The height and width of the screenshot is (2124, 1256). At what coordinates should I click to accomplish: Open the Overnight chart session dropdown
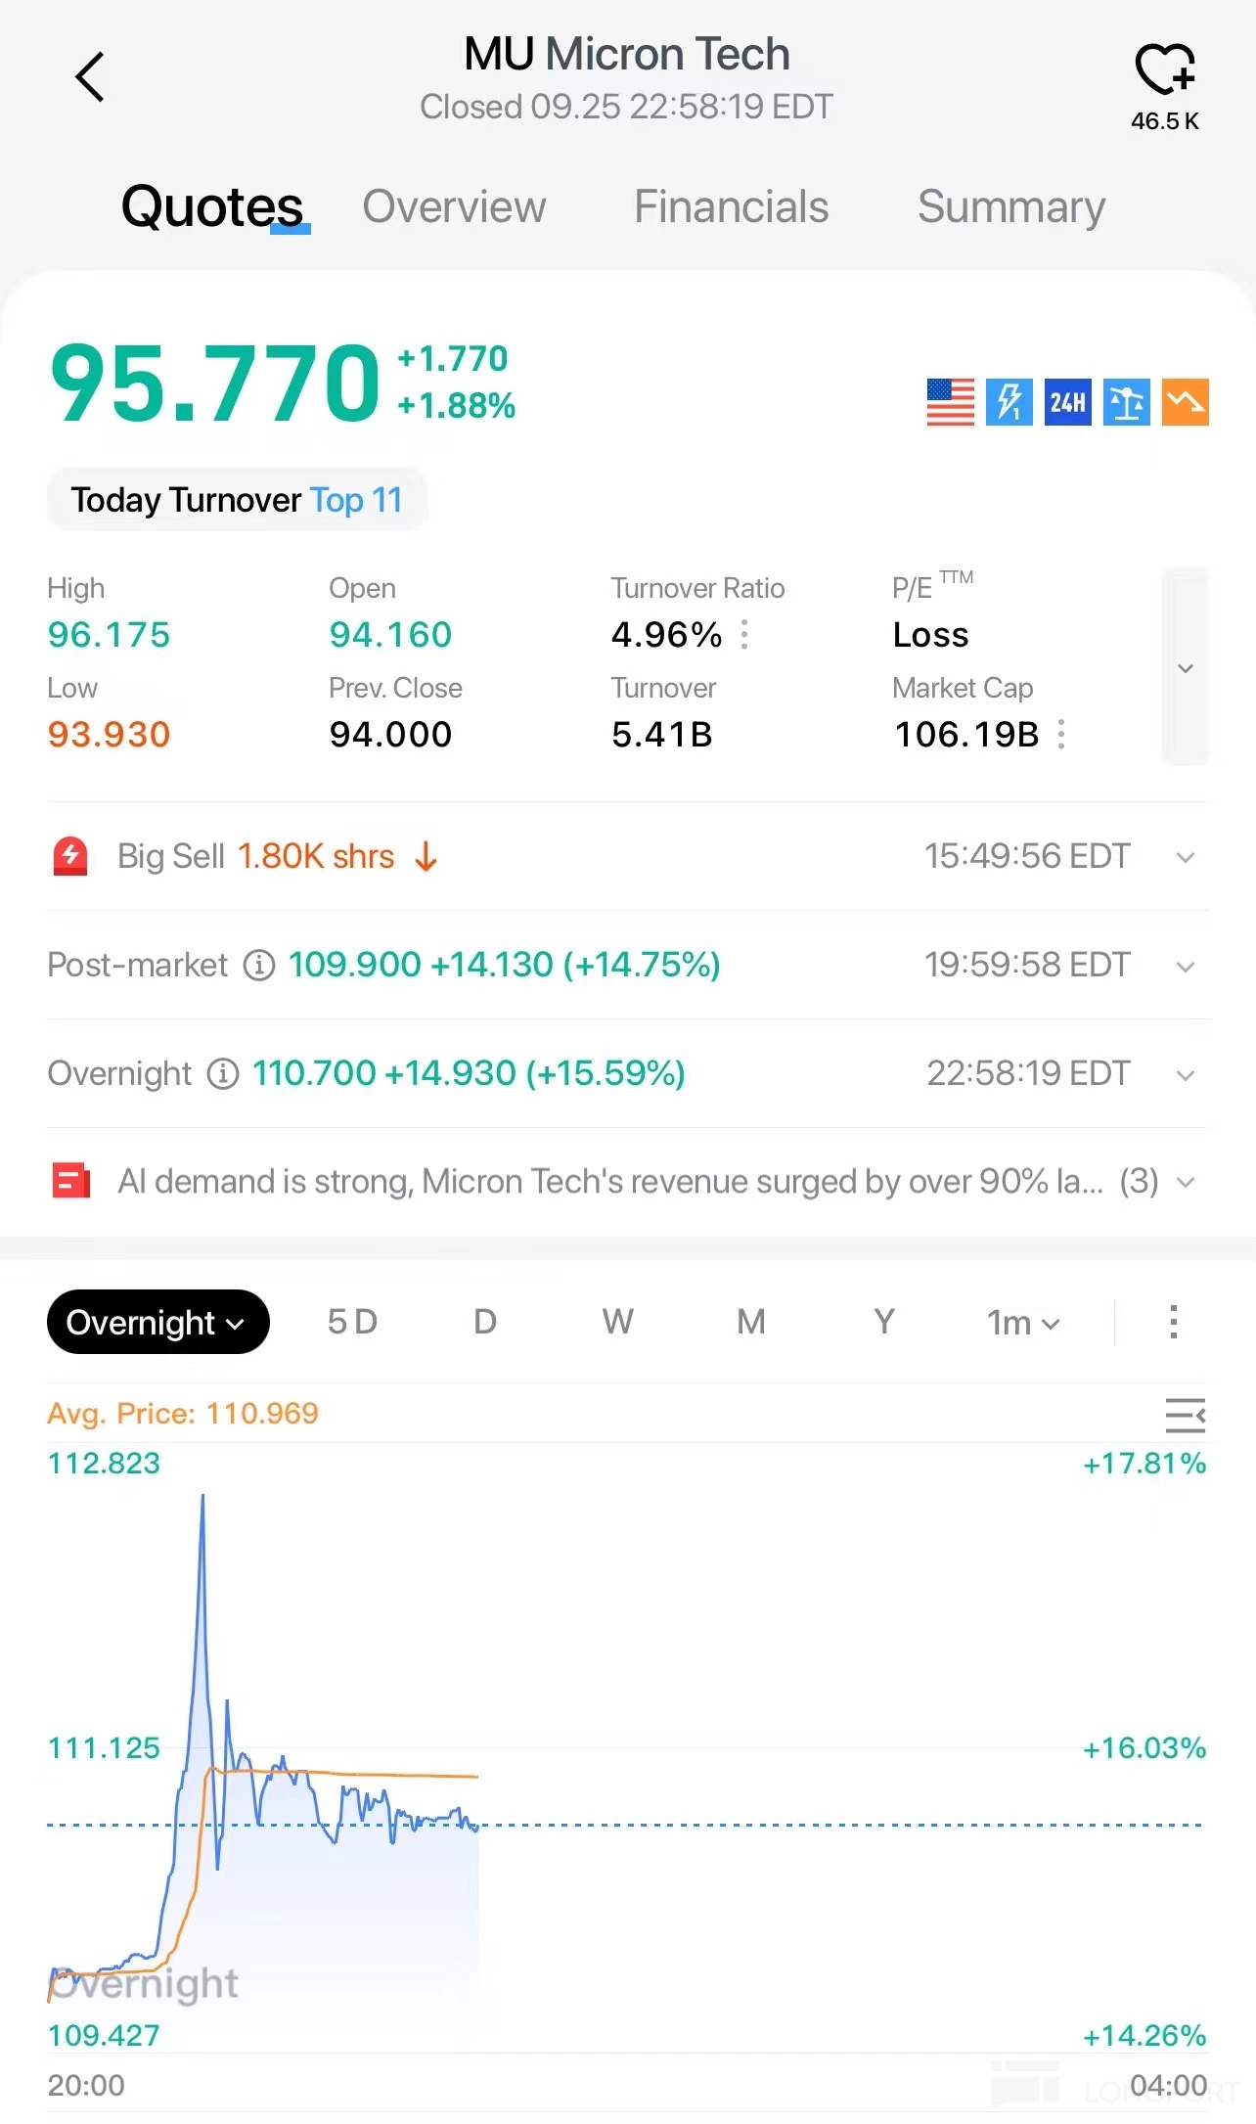pyautogui.click(x=157, y=1322)
